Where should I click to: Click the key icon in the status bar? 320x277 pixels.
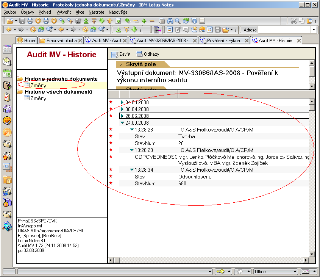point(220,271)
